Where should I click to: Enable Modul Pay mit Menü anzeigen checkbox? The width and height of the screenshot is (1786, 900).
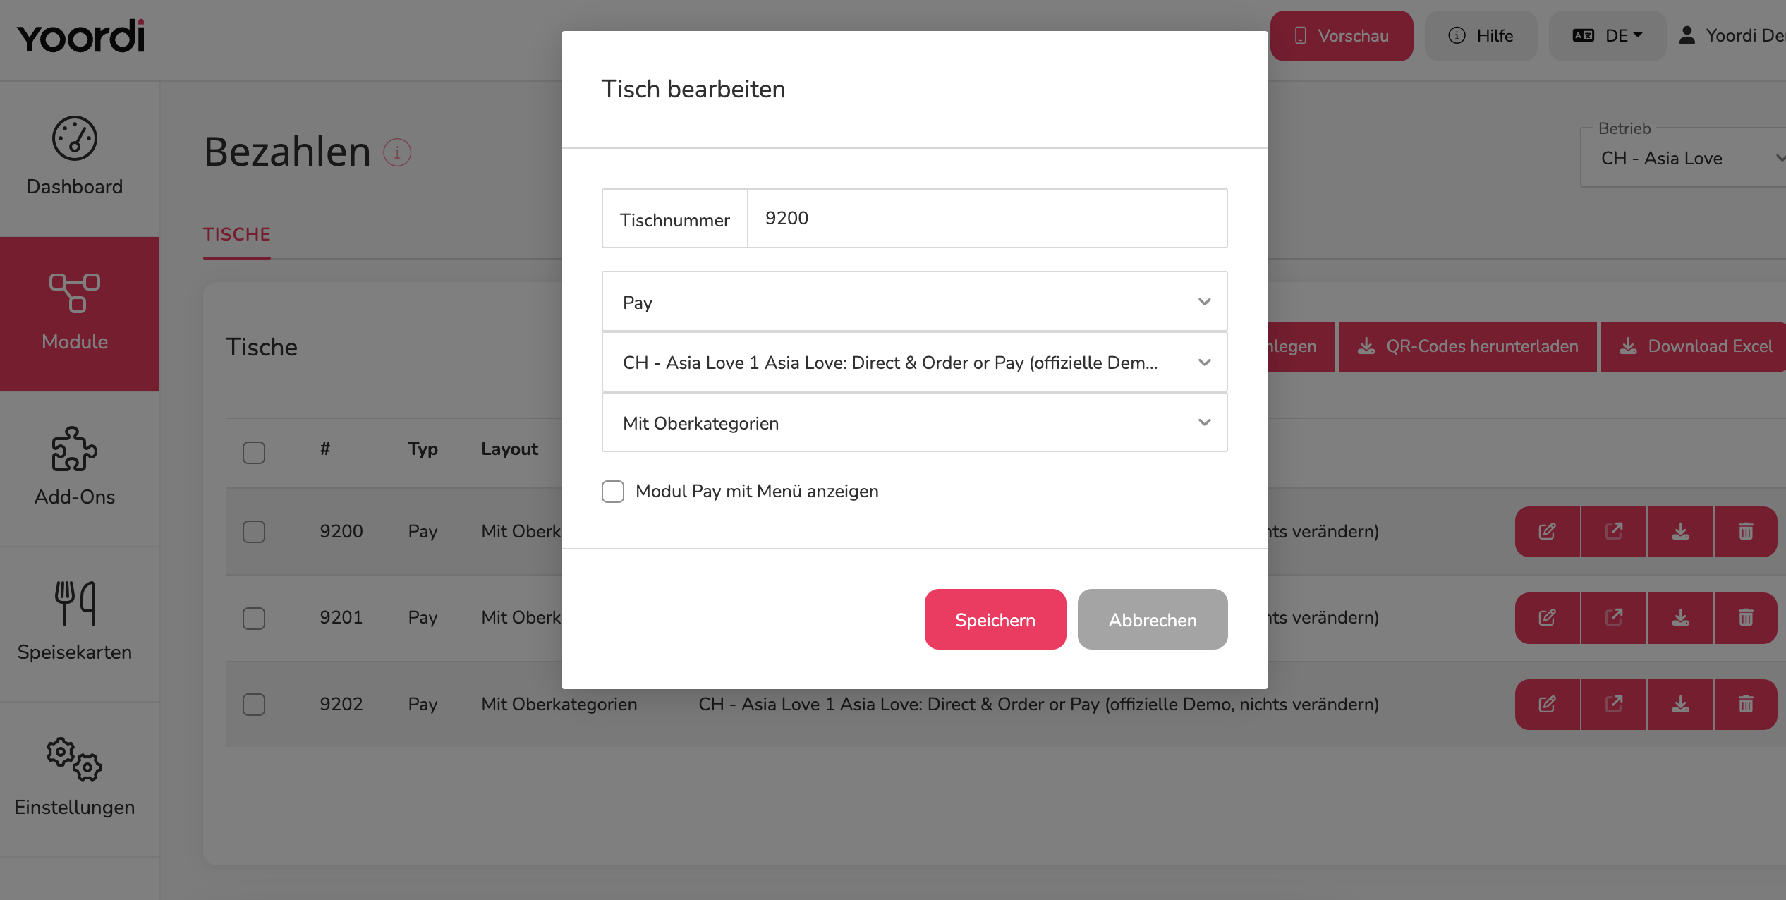[x=613, y=492]
